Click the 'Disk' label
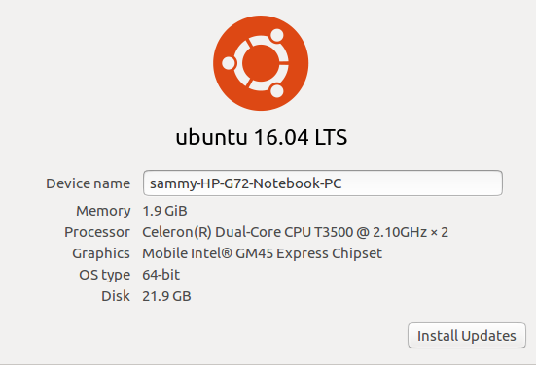This screenshot has width=536, height=365. pos(116,296)
